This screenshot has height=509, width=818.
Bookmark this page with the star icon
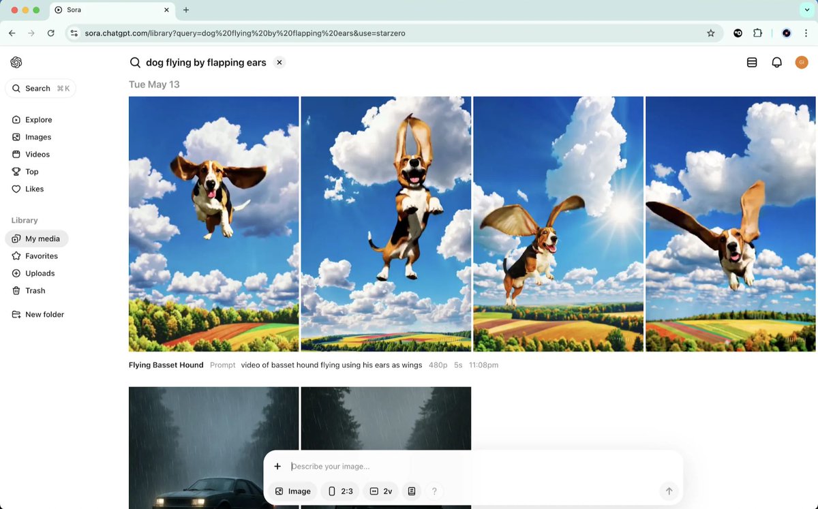[711, 33]
